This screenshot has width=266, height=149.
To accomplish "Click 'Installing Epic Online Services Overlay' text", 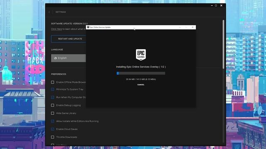I will (141, 67).
